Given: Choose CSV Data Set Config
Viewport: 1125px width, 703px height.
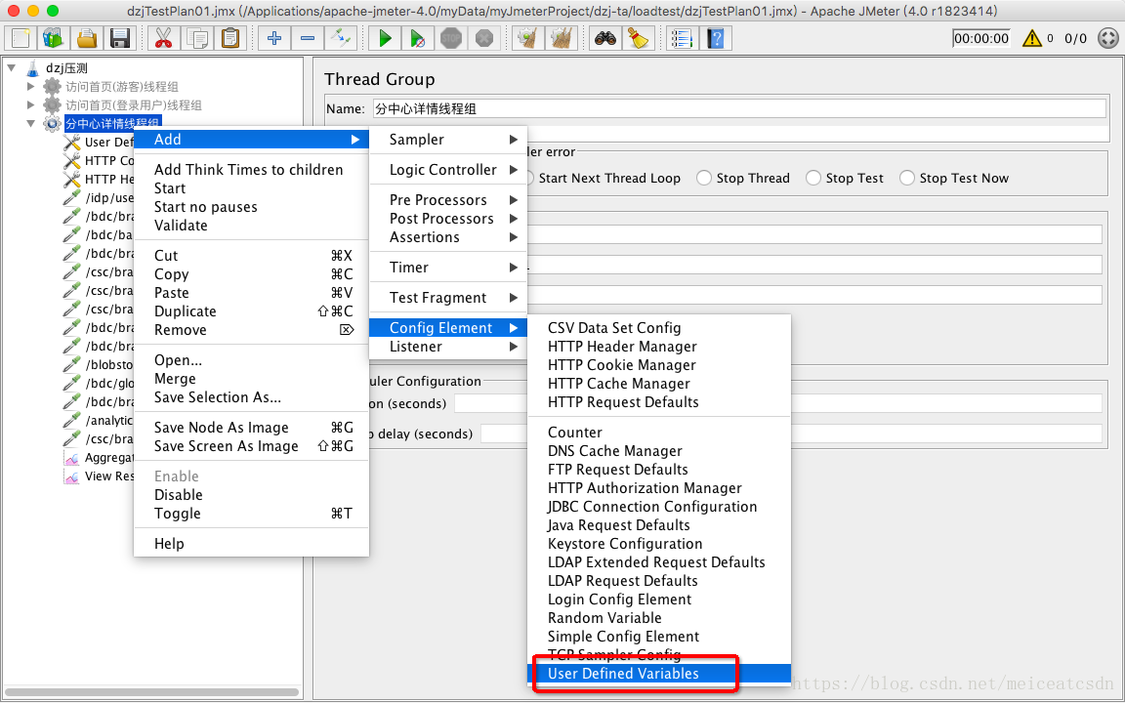Looking at the screenshot, I should click(x=659, y=328).
